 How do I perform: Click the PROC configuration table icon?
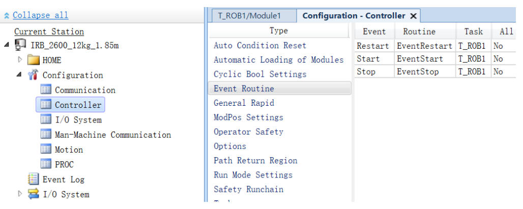coord(47,164)
